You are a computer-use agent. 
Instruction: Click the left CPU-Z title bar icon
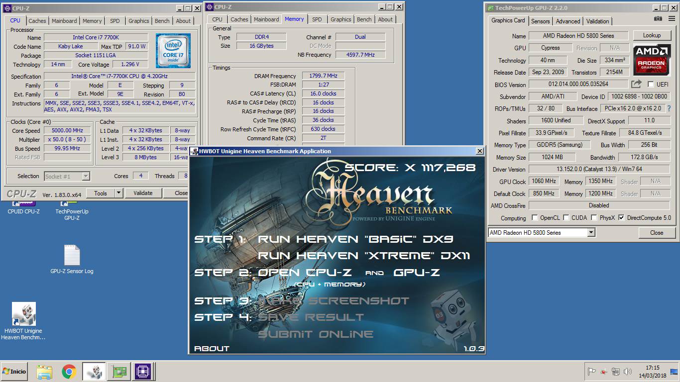click(x=7, y=8)
